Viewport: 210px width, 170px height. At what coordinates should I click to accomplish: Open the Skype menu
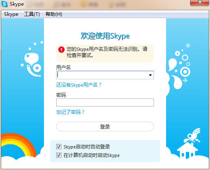click(11, 14)
